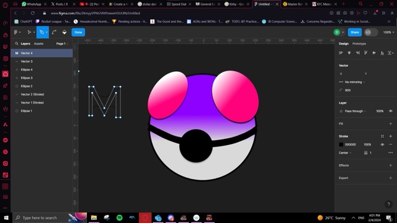397x223 pixels.
Task: Open the No mirroring dropdown
Action: click(x=352, y=82)
